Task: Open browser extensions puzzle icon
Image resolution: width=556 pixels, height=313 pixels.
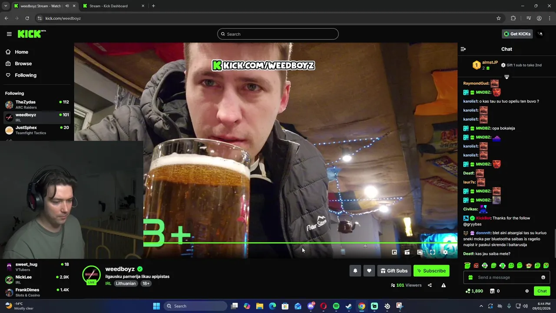Action: coord(513,18)
